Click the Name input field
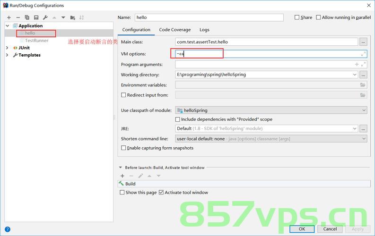 (209, 17)
